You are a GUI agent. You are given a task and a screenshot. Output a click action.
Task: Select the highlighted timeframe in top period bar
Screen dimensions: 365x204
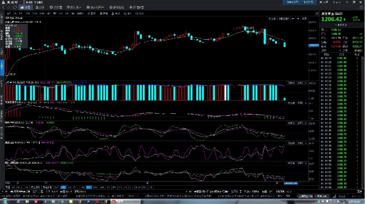[34, 13]
